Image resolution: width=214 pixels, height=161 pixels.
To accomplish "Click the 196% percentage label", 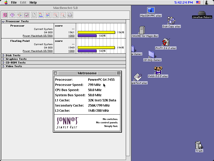I will pyautogui.click(x=121, y=33).
